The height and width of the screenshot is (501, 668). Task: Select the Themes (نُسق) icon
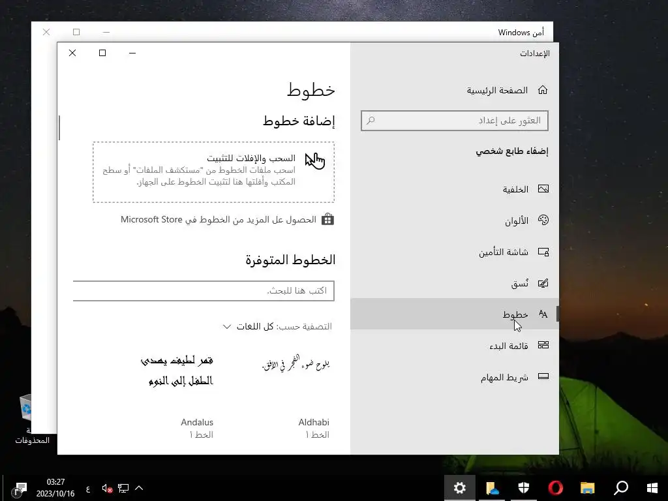pyautogui.click(x=543, y=283)
